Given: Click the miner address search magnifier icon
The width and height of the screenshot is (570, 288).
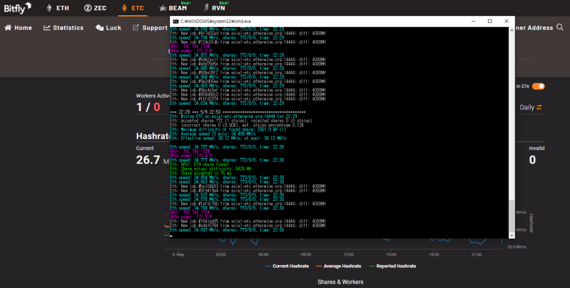Looking at the screenshot, I should coord(560,27).
